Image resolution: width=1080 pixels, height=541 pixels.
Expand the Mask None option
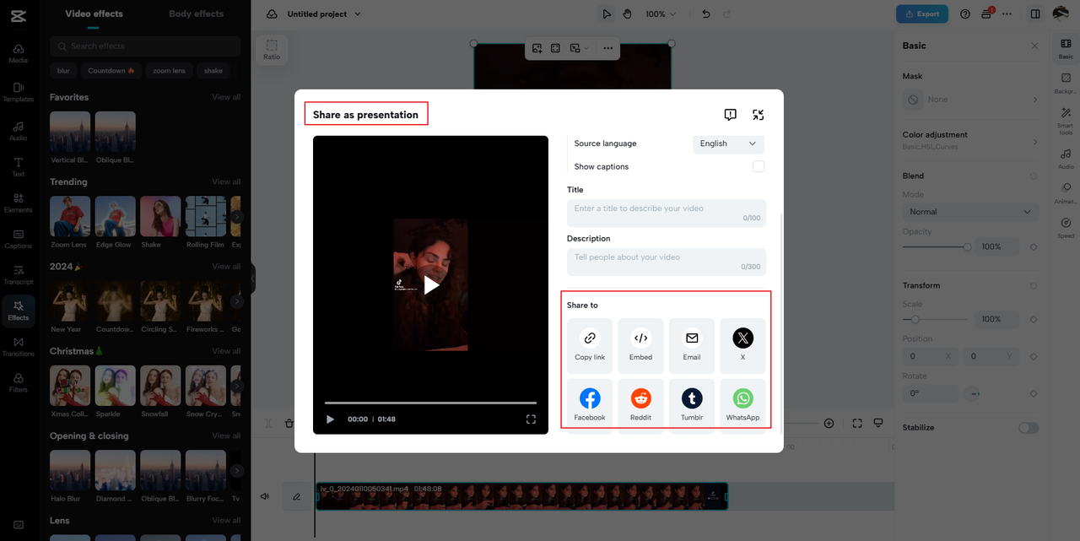970,100
